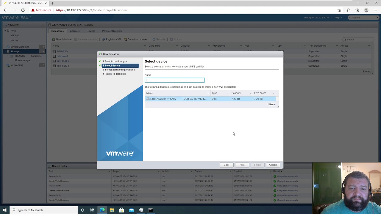Open the Drive Type column dropdown
This screenshot has height=214, width=381.
click(x=177, y=46)
